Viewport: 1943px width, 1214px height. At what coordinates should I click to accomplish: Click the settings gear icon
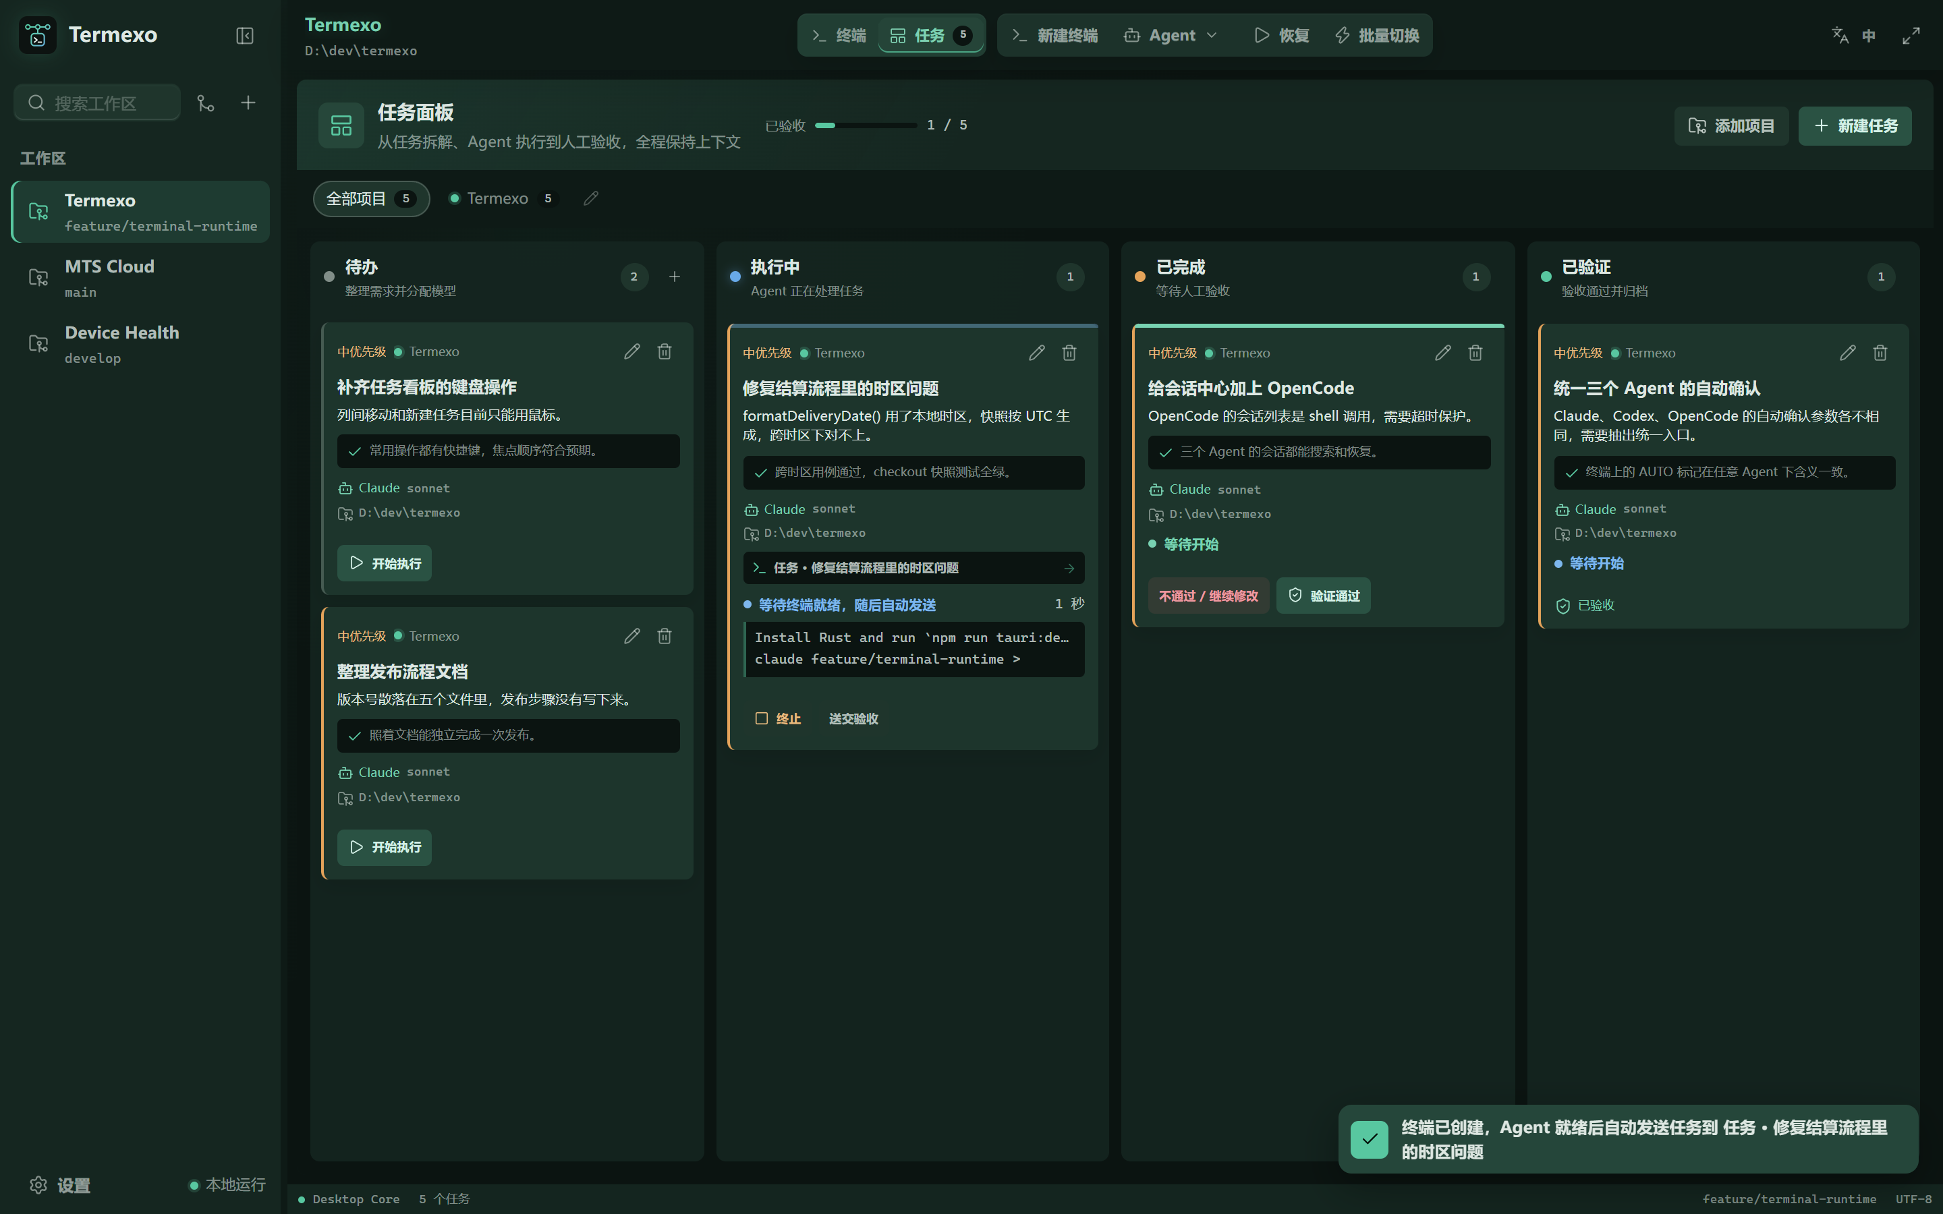pos(38,1185)
